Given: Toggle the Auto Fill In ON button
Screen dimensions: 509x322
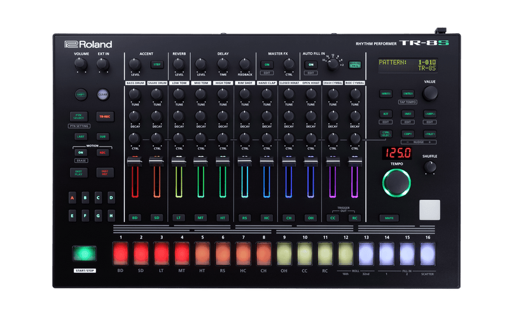Looking at the screenshot, I should coord(310,65).
